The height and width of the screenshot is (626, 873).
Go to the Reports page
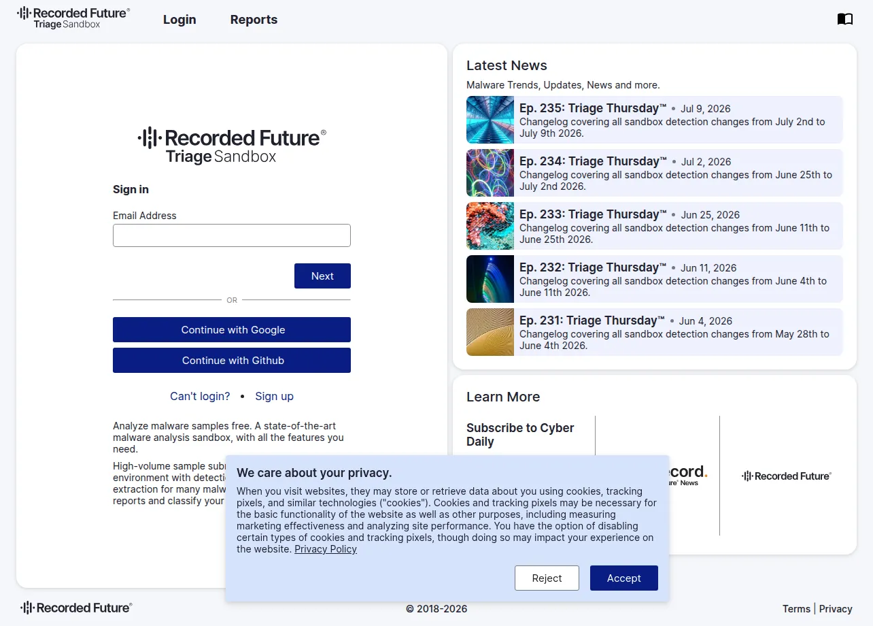point(254,20)
